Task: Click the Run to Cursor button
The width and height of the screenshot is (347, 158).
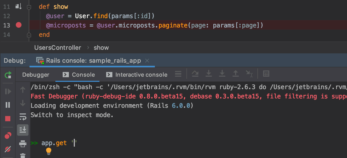Action: click(249, 74)
